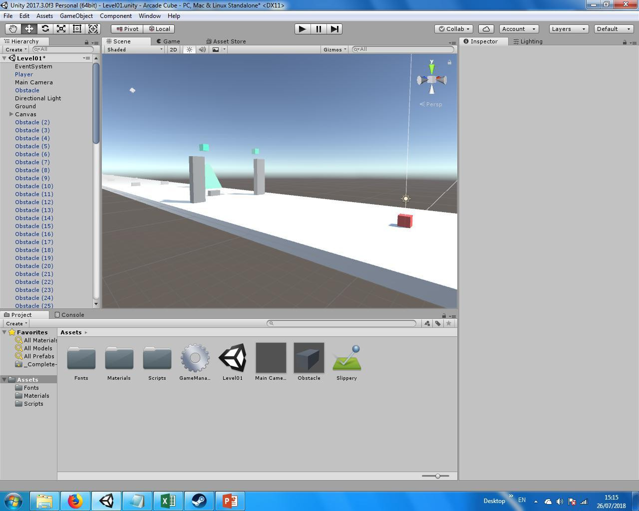Toggle scene audio in Scene view
This screenshot has height=511, width=639.
(x=202, y=49)
